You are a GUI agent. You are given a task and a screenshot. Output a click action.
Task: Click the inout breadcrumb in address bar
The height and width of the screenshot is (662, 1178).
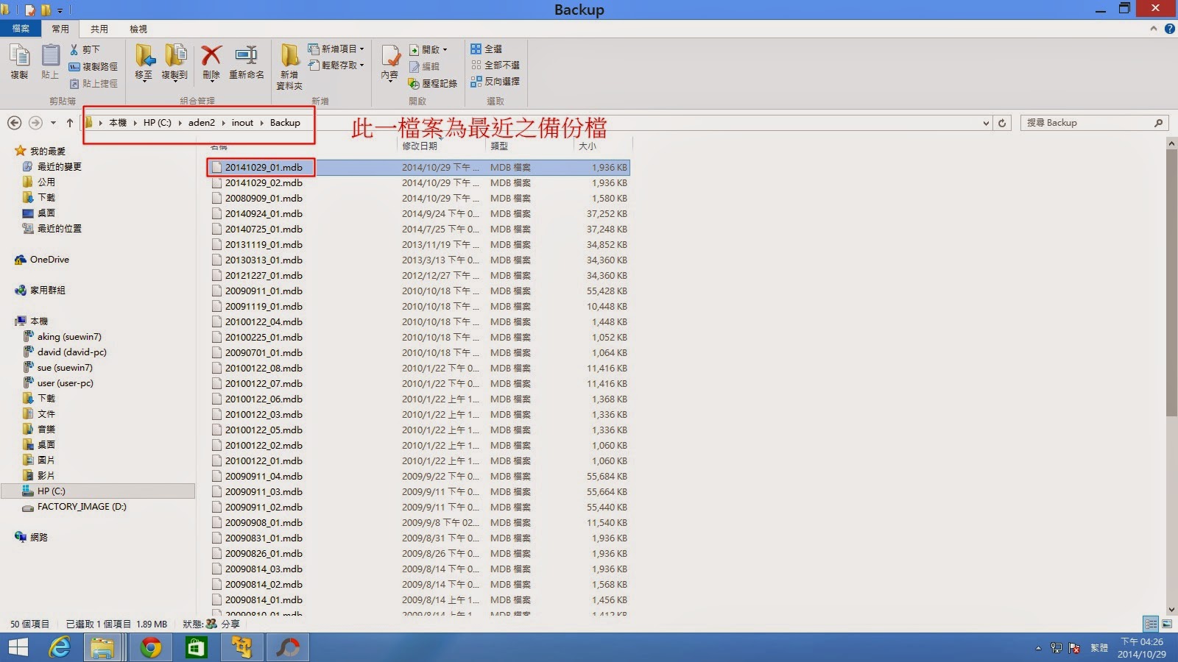pos(242,123)
